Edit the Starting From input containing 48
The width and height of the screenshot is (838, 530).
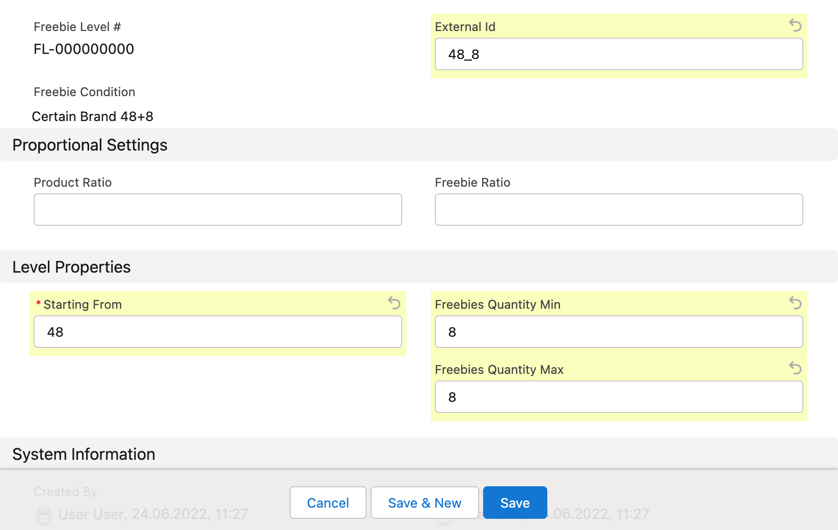point(217,332)
